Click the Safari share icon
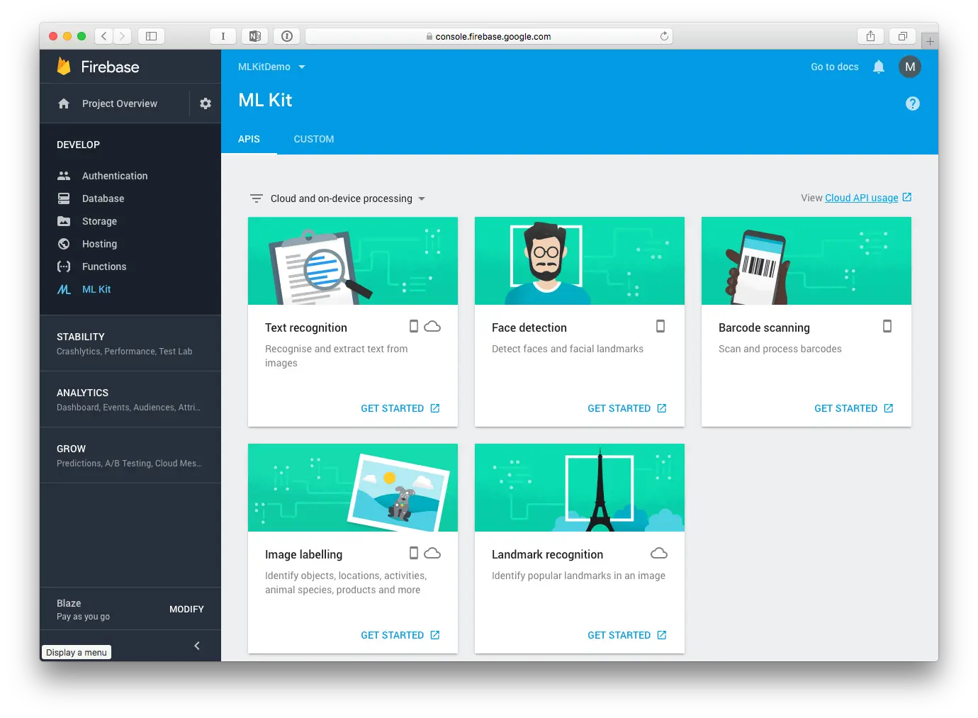 [x=870, y=36]
